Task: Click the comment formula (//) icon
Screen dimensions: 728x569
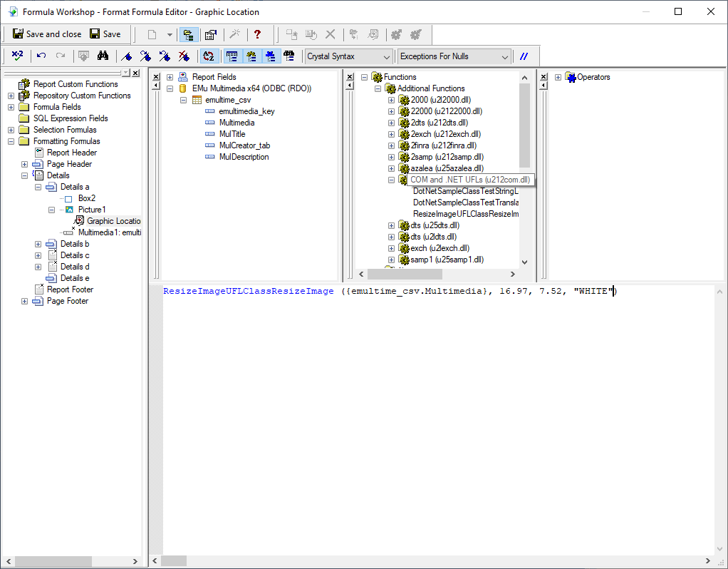Action: [x=524, y=56]
